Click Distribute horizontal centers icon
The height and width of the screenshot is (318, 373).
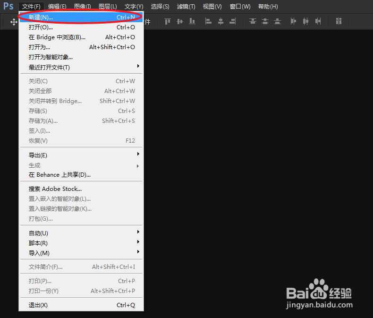click(x=305, y=22)
